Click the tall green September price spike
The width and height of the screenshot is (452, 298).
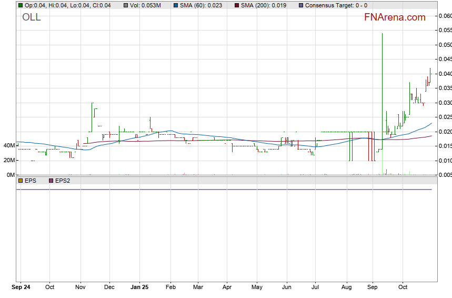pos(382,79)
